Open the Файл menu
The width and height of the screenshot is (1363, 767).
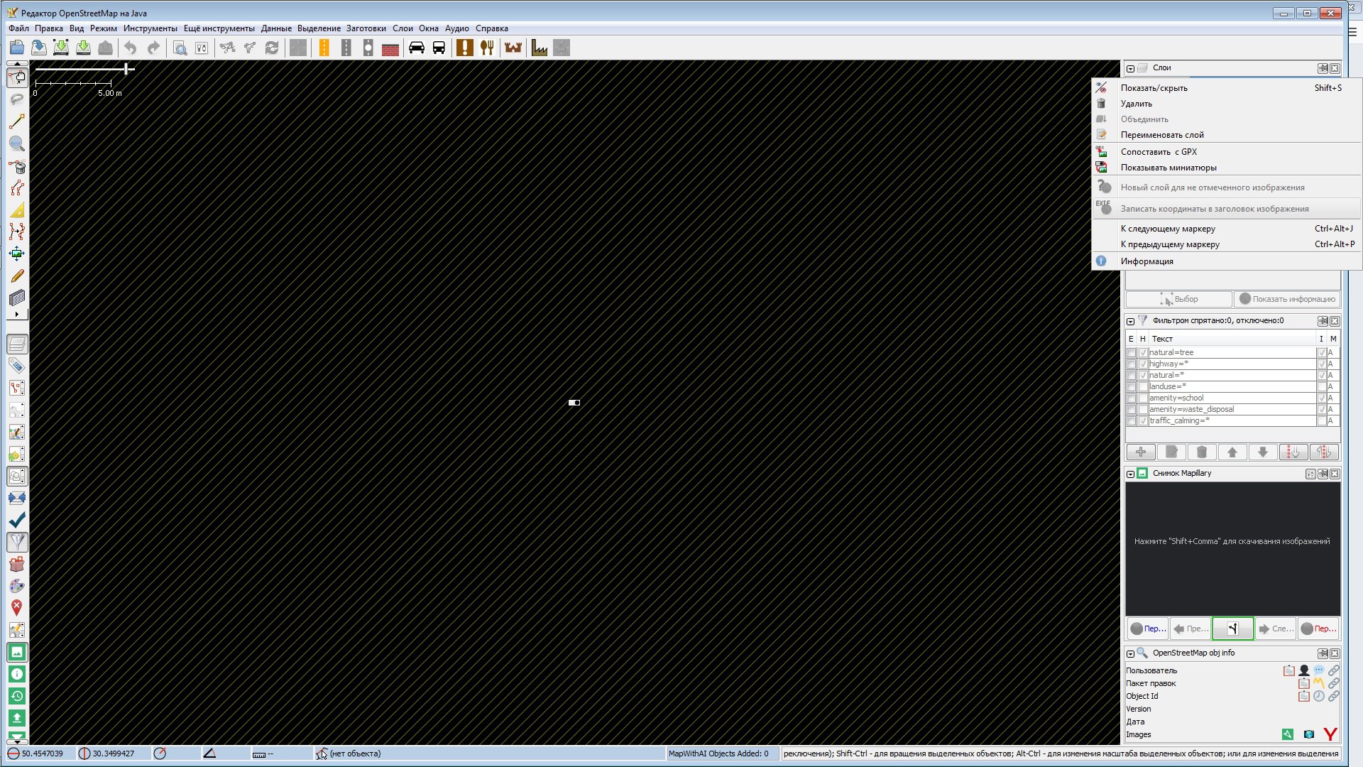click(18, 28)
